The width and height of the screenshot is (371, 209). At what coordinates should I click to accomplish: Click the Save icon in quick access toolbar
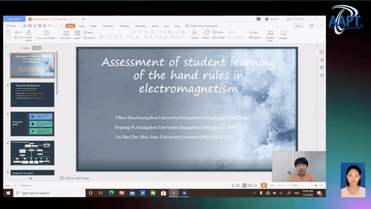click(30, 26)
